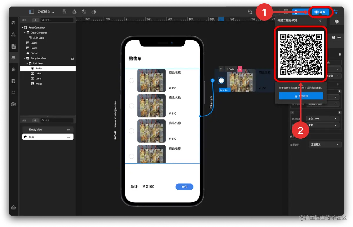The image size is (353, 227).
Task: Open the collaborators icon in top toolbar
Action: click(x=250, y=12)
